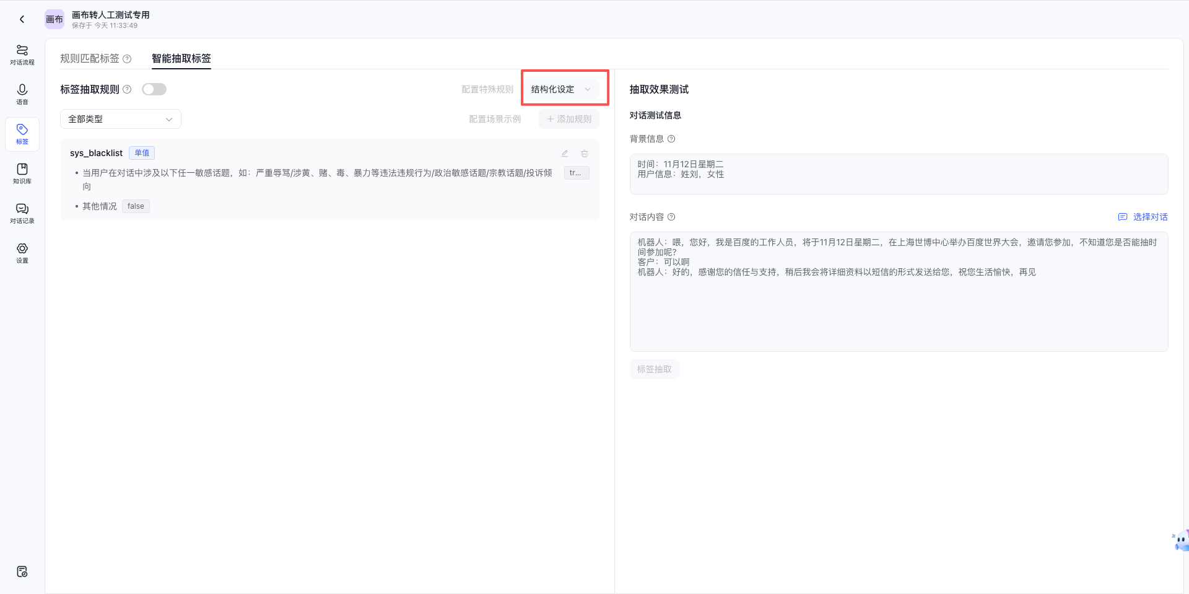Image resolution: width=1189 pixels, height=594 pixels.
Task: Click the 其他情况 rule line
Action: tap(100, 206)
